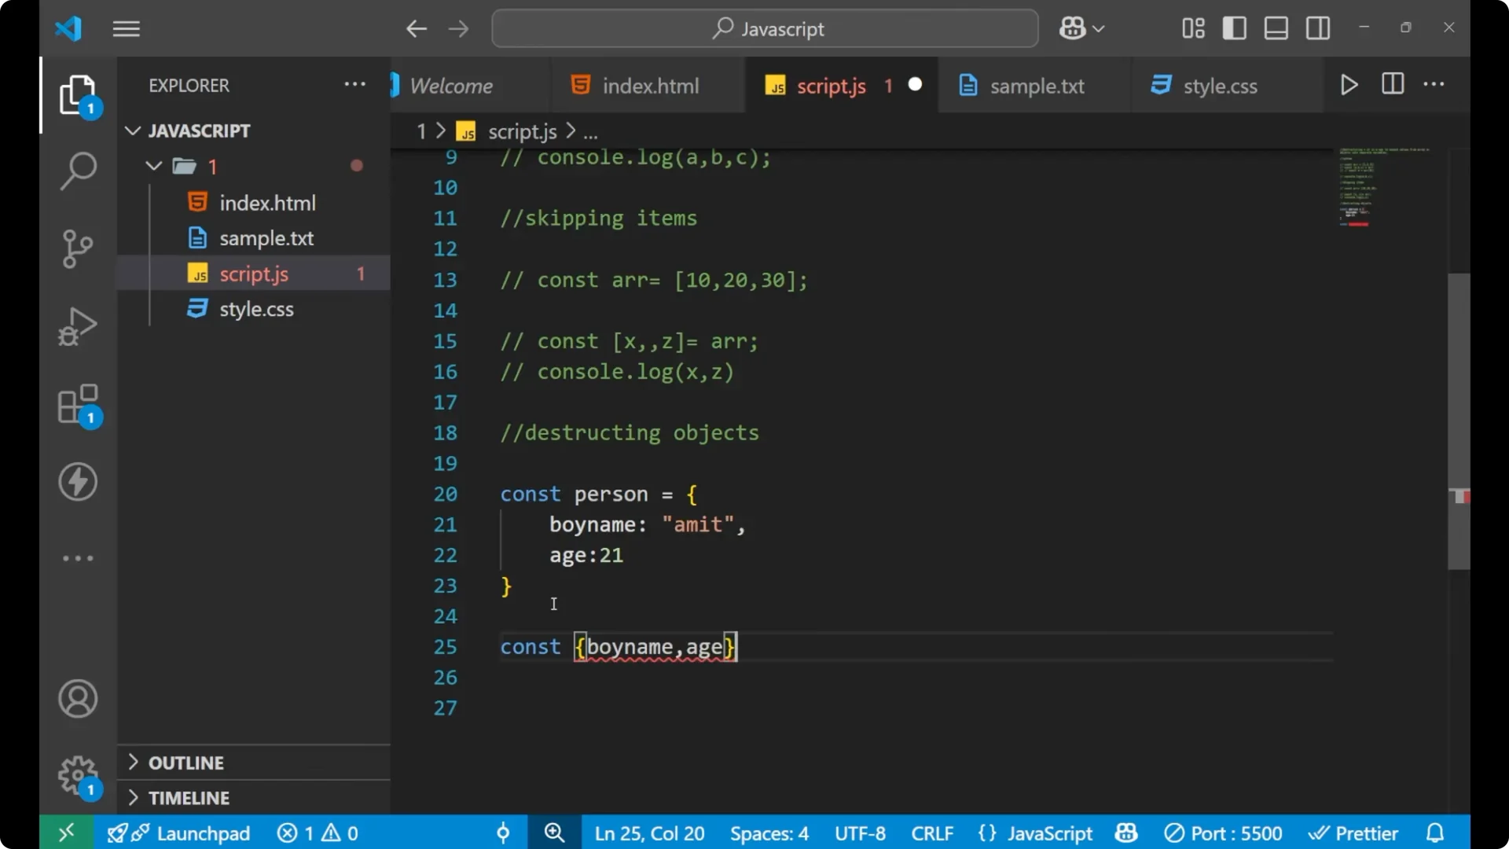Switch to the index.html tab
The image size is (1509, 849).
650,85
